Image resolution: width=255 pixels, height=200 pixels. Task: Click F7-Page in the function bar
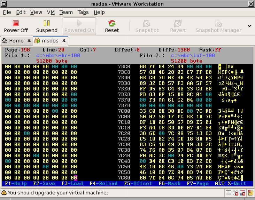[198, 183]
